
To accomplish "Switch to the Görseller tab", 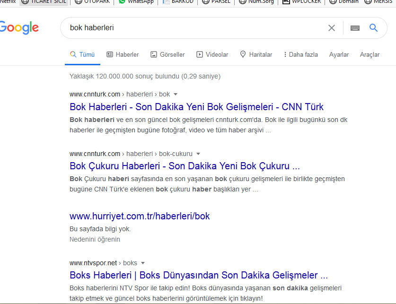I will pyautogui.click(x=167, y=54).
